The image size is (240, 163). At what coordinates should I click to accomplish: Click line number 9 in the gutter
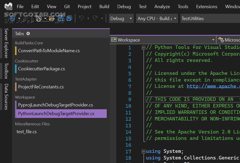pyautogui.click(x=130, y=100)
